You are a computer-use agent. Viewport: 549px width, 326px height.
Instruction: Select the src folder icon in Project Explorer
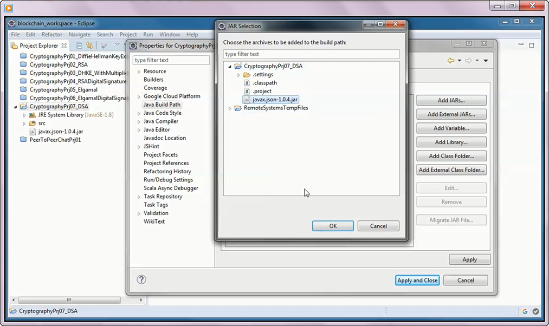click(x=33, y=123)
